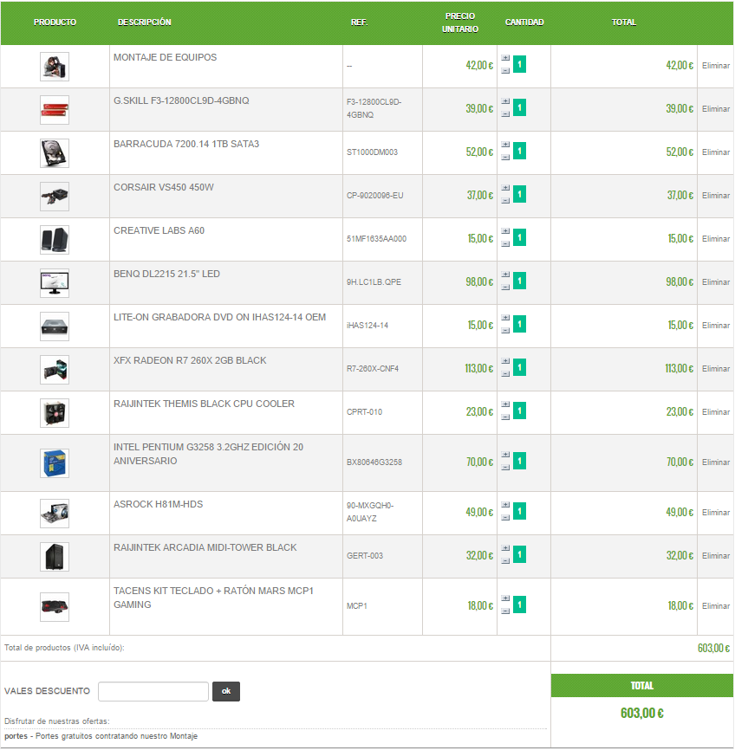Click Eliminar for G.SKILL memory row
This screenshot has height=750, width=735.
click(x=716, y=109)
